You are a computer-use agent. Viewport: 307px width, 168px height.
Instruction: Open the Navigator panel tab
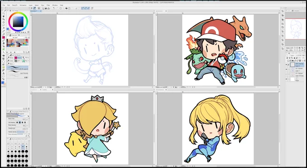297,10
